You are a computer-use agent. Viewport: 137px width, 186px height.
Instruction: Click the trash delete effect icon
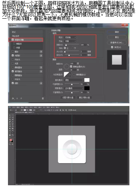(43, 98)
